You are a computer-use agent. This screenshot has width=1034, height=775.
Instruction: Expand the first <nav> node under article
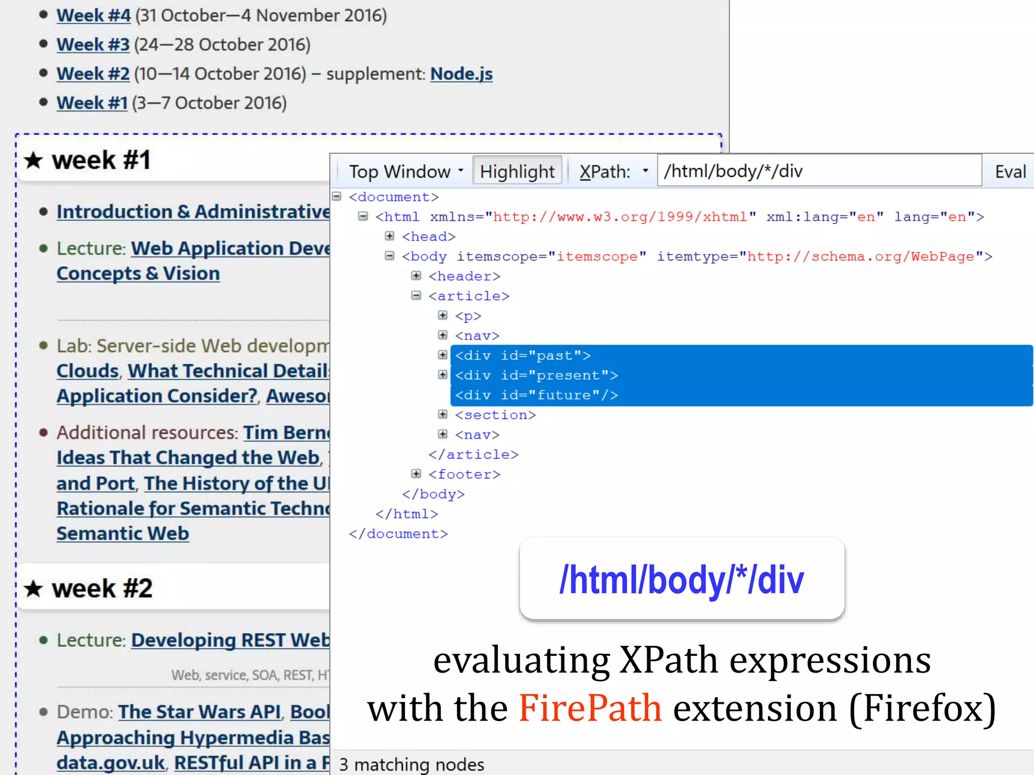click(443, 335)
